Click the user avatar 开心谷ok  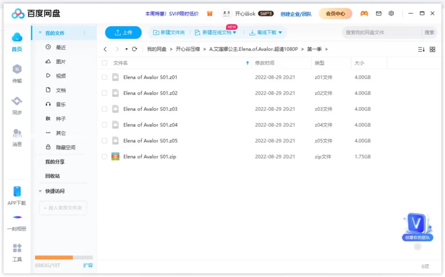(226, 13)
